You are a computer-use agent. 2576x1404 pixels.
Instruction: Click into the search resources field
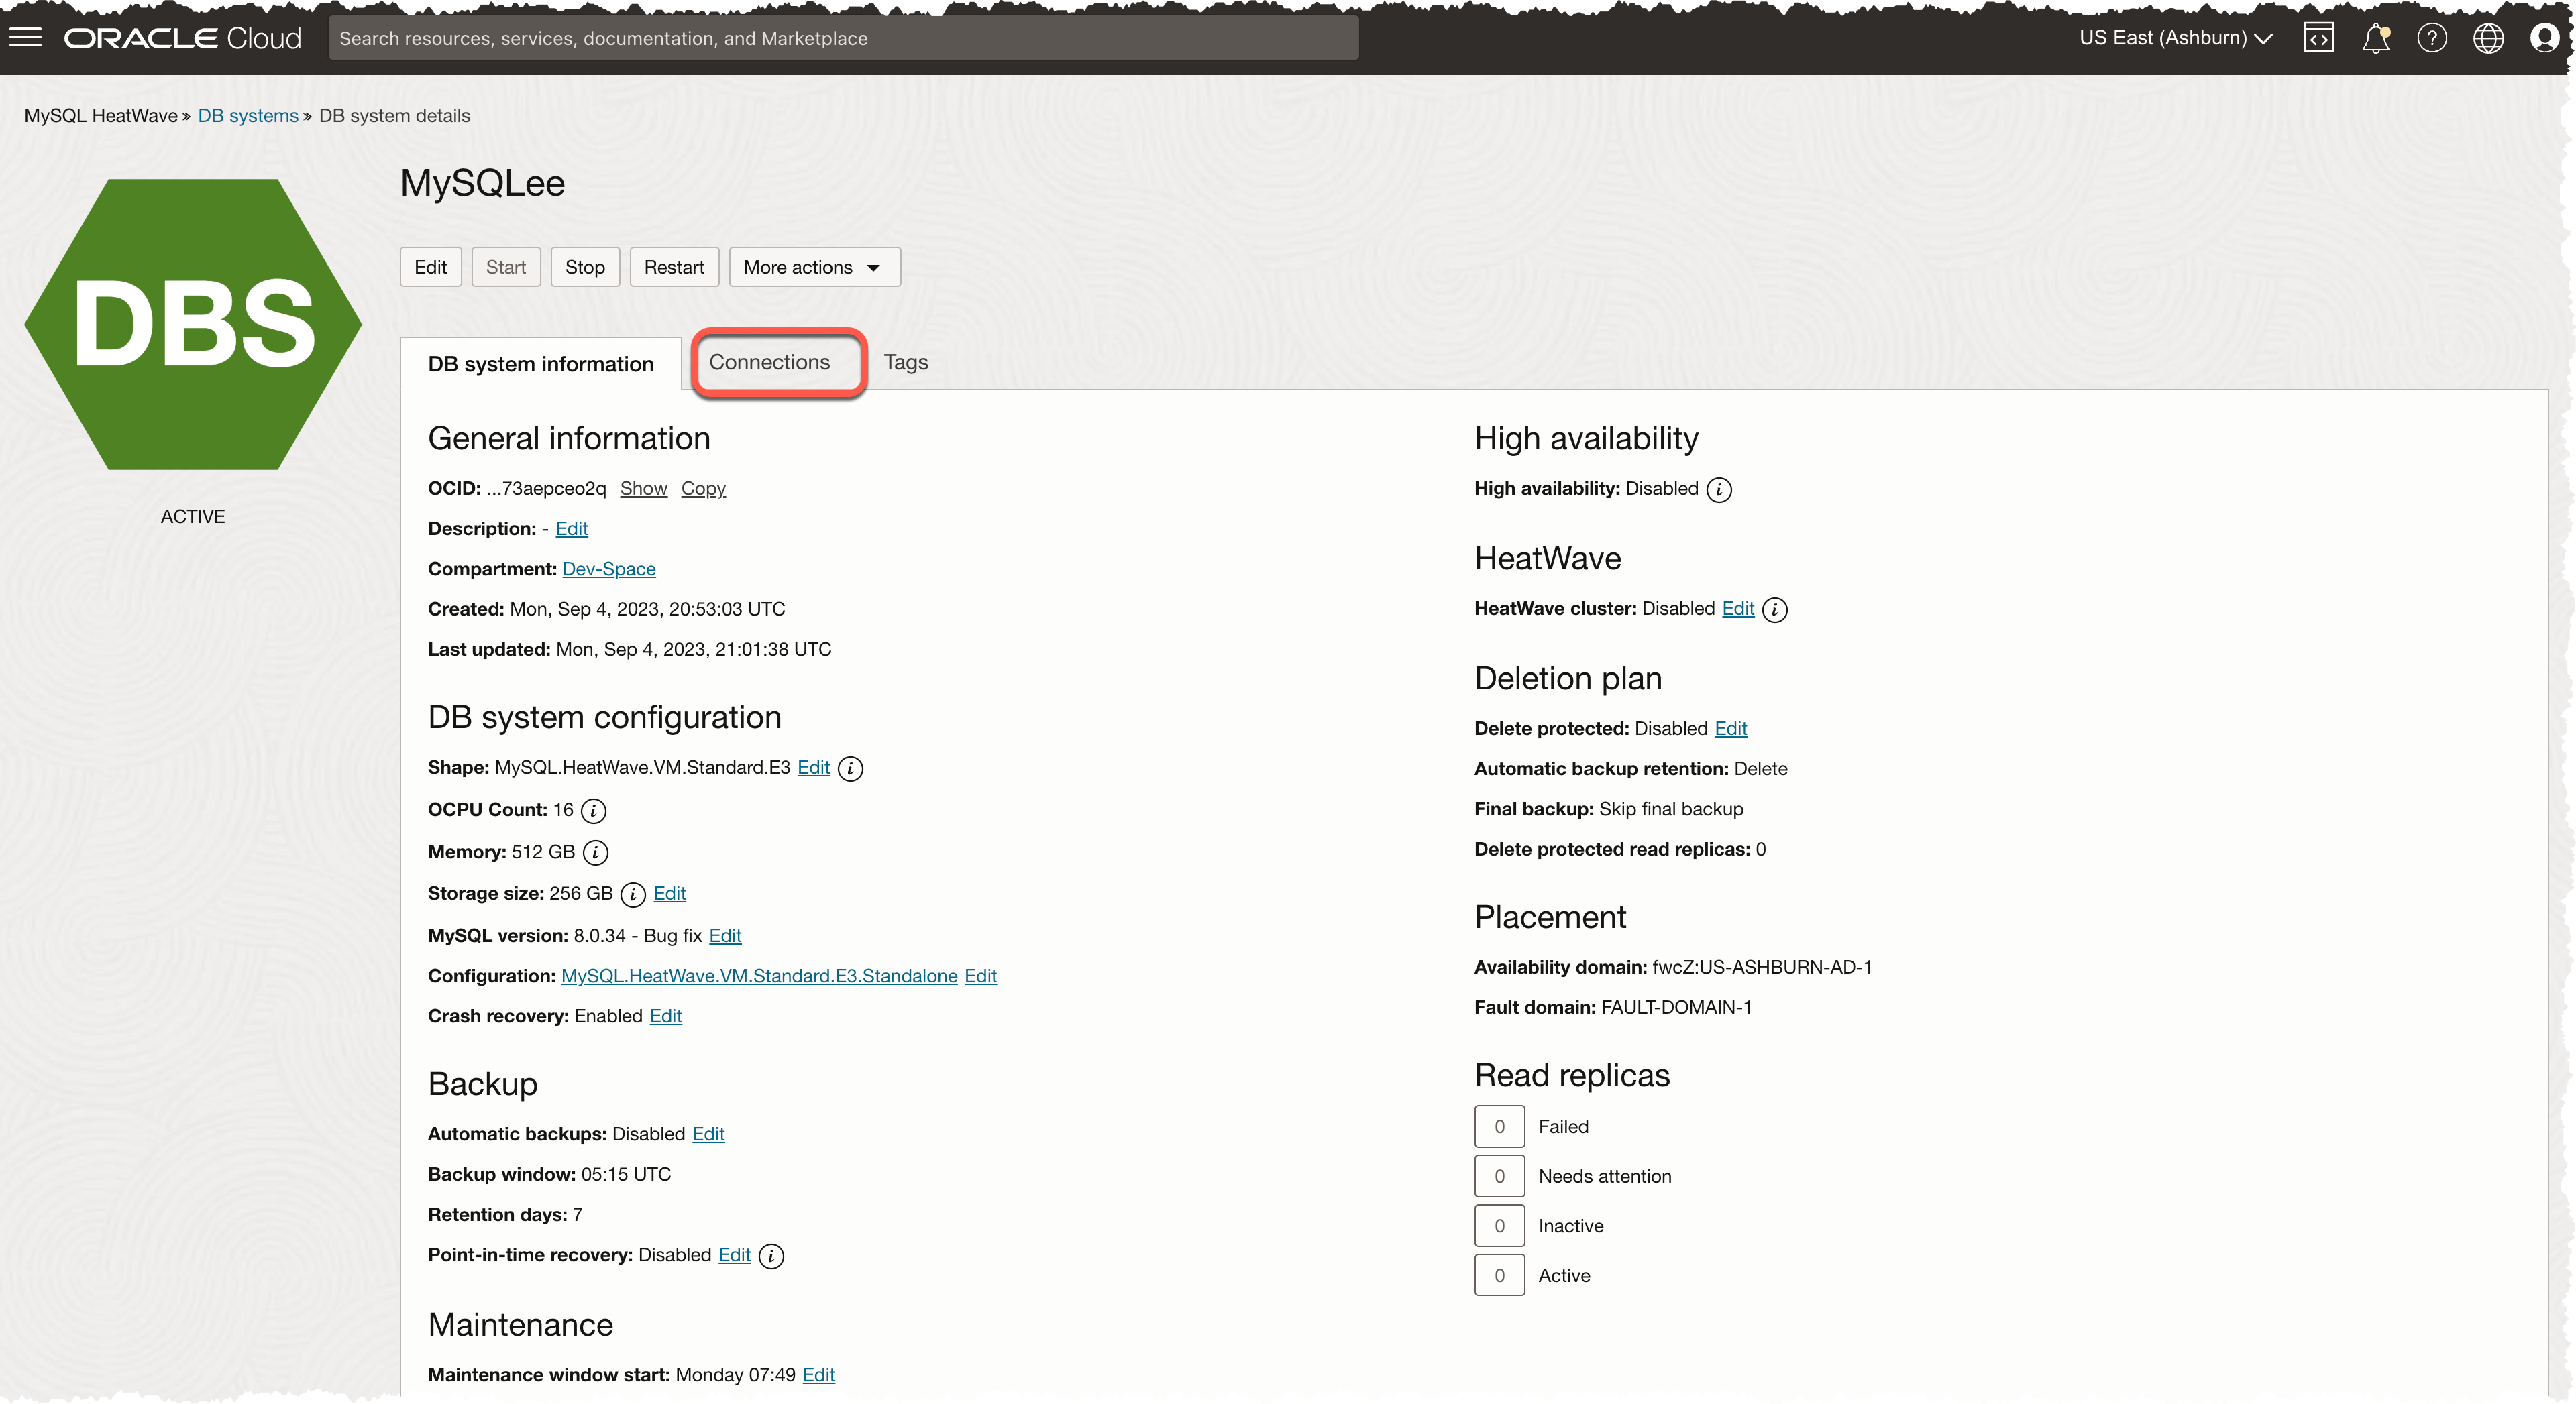(842, 38)
